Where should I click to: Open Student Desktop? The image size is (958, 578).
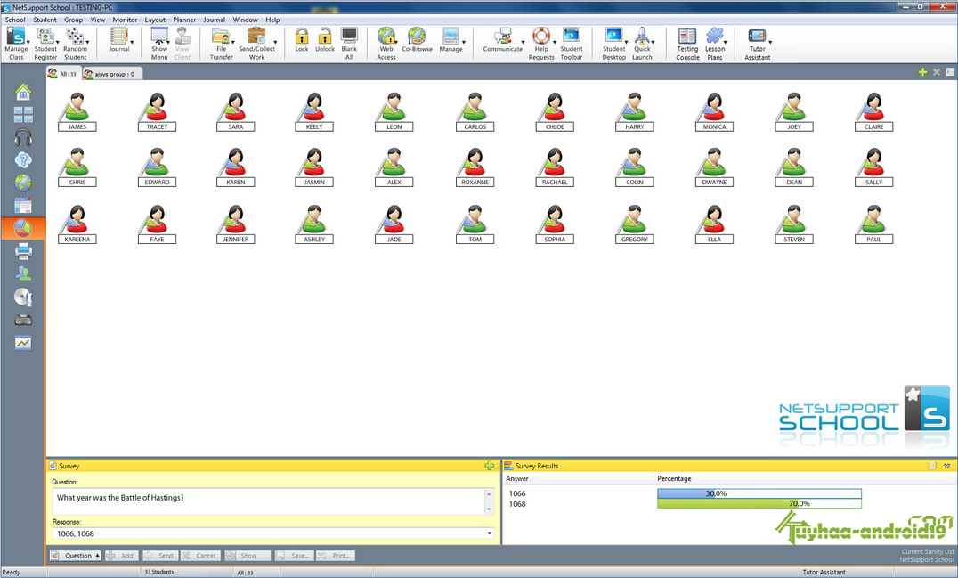click(614, 44)
